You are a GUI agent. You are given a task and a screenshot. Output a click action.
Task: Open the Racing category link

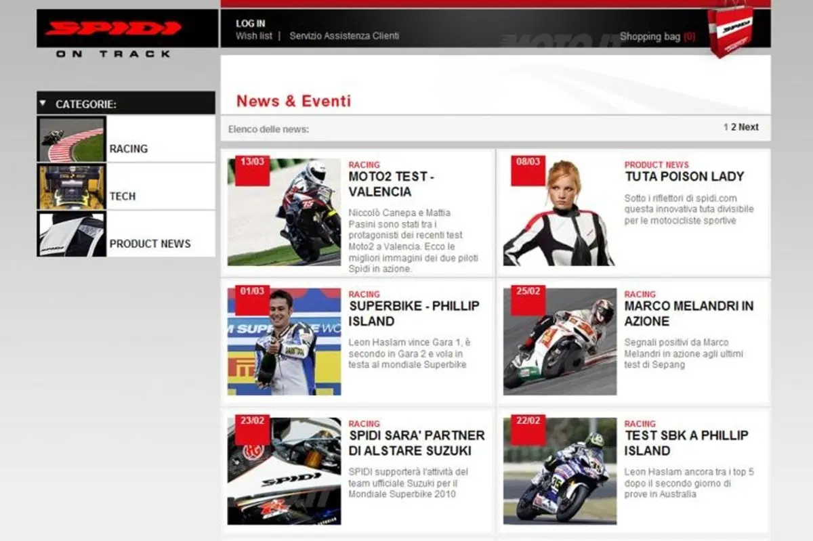(x=129, y=149)
